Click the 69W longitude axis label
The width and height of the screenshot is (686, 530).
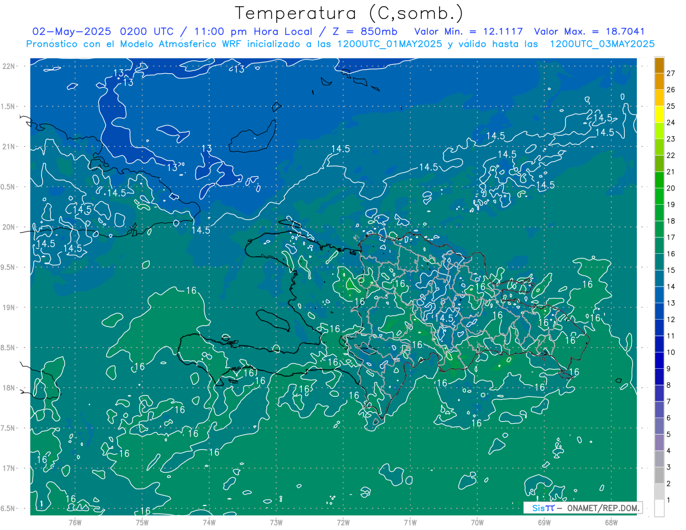(544, 523)
